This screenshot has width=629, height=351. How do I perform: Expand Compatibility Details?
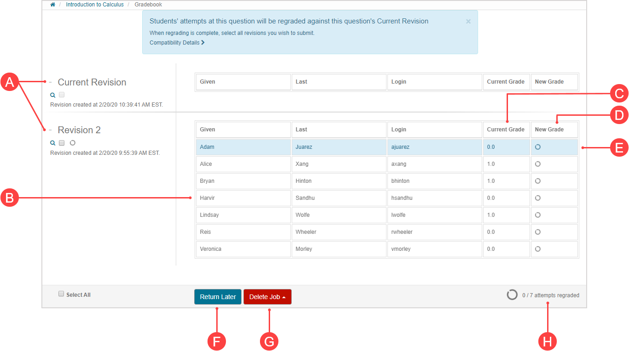point(177,43)
